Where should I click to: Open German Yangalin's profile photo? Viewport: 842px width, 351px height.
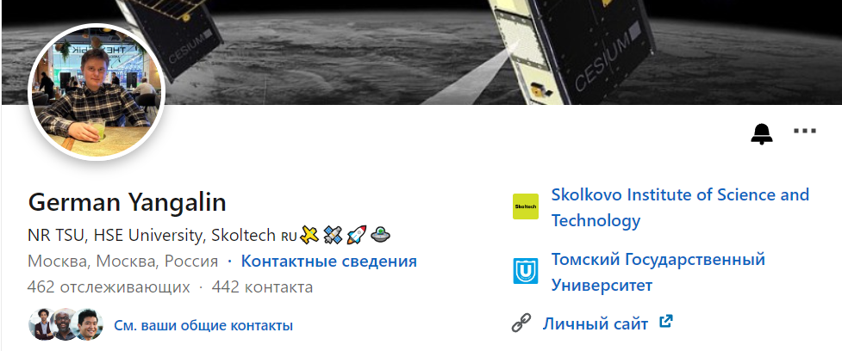pyautogui.click(x=97, y=92)
